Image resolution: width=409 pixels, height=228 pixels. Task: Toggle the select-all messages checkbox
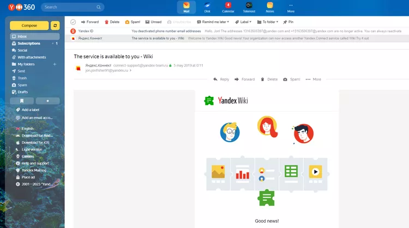[x=73, y=22]
